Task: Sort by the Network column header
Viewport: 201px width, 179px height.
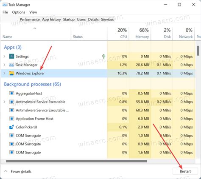Action: 184,34
